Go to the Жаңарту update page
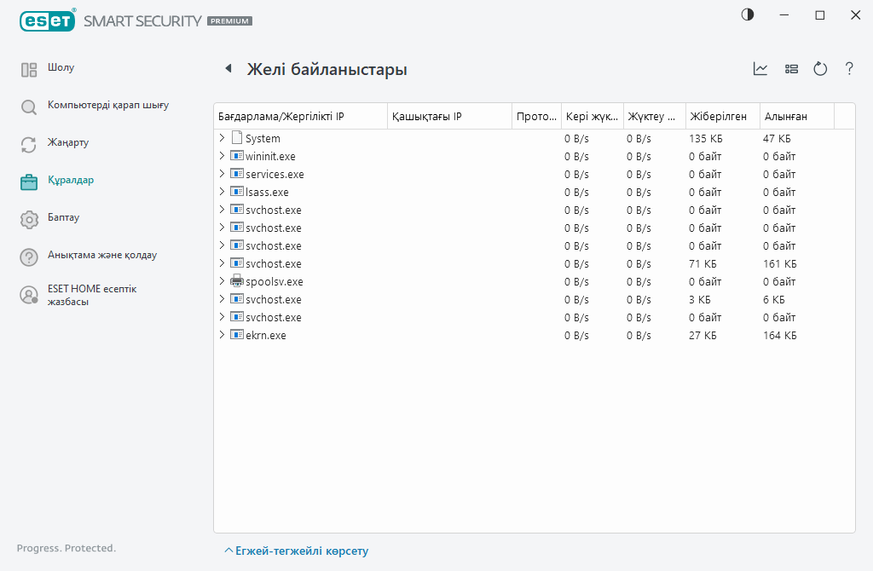873x571 pixels. pos(67,143)
